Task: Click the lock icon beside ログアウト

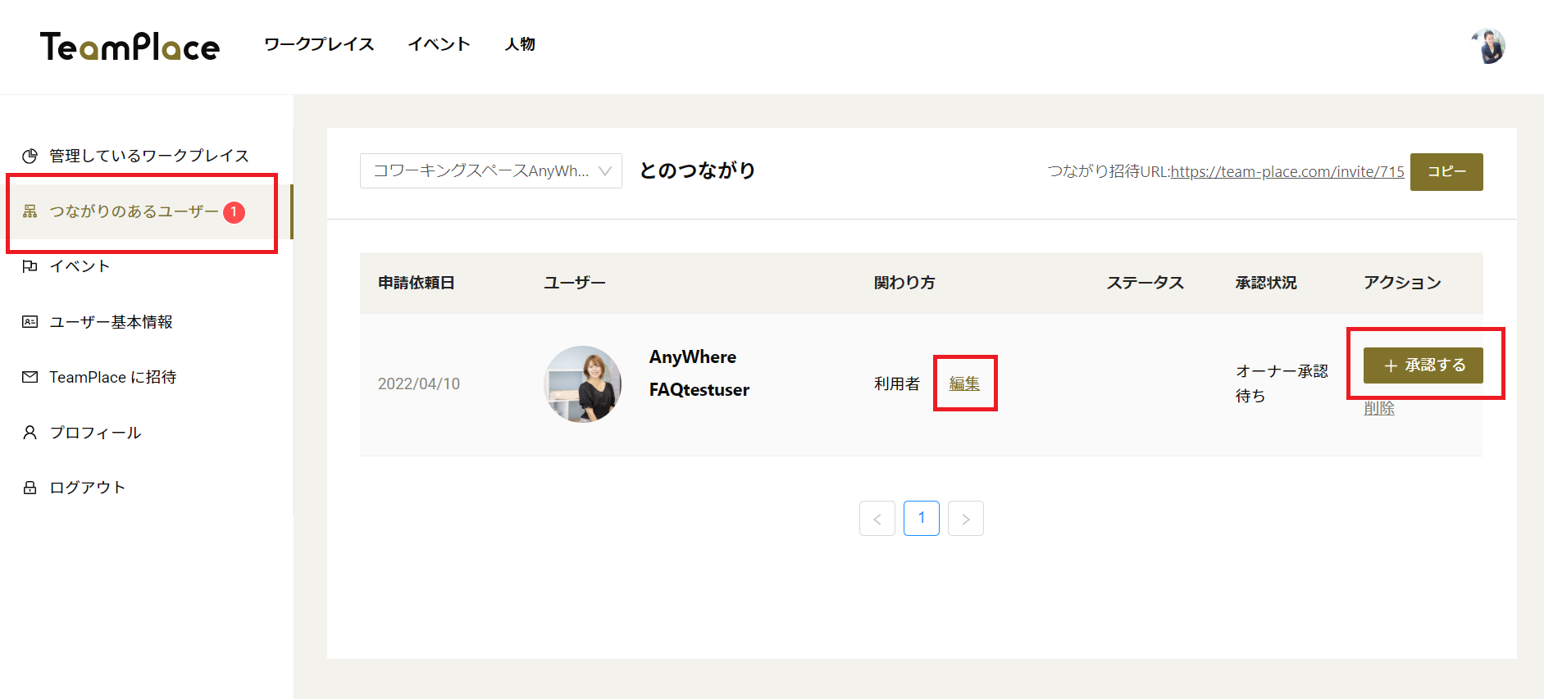Action: [30, 488]
